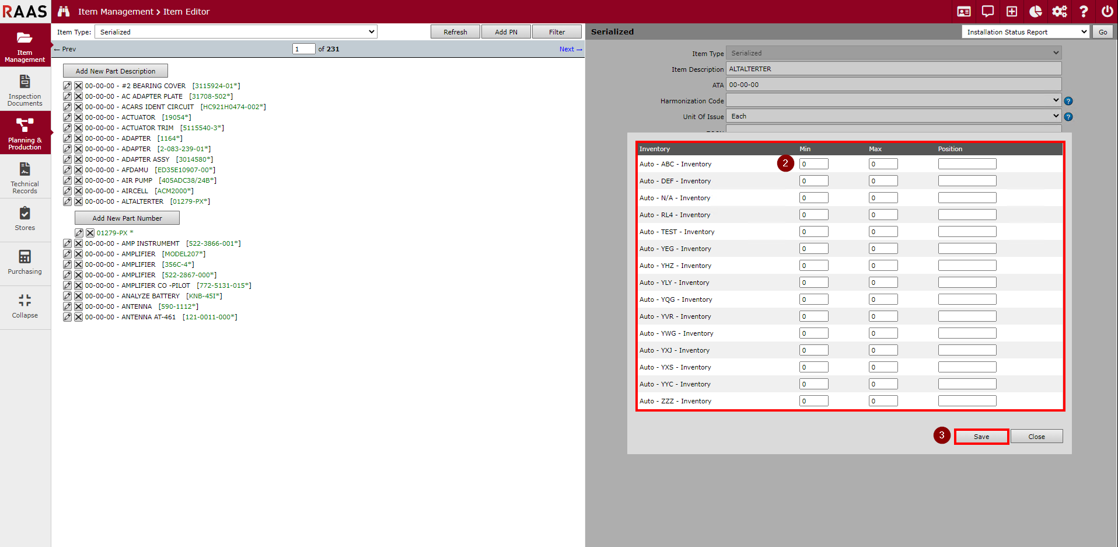Open the chat messages icon

point(988,12)
